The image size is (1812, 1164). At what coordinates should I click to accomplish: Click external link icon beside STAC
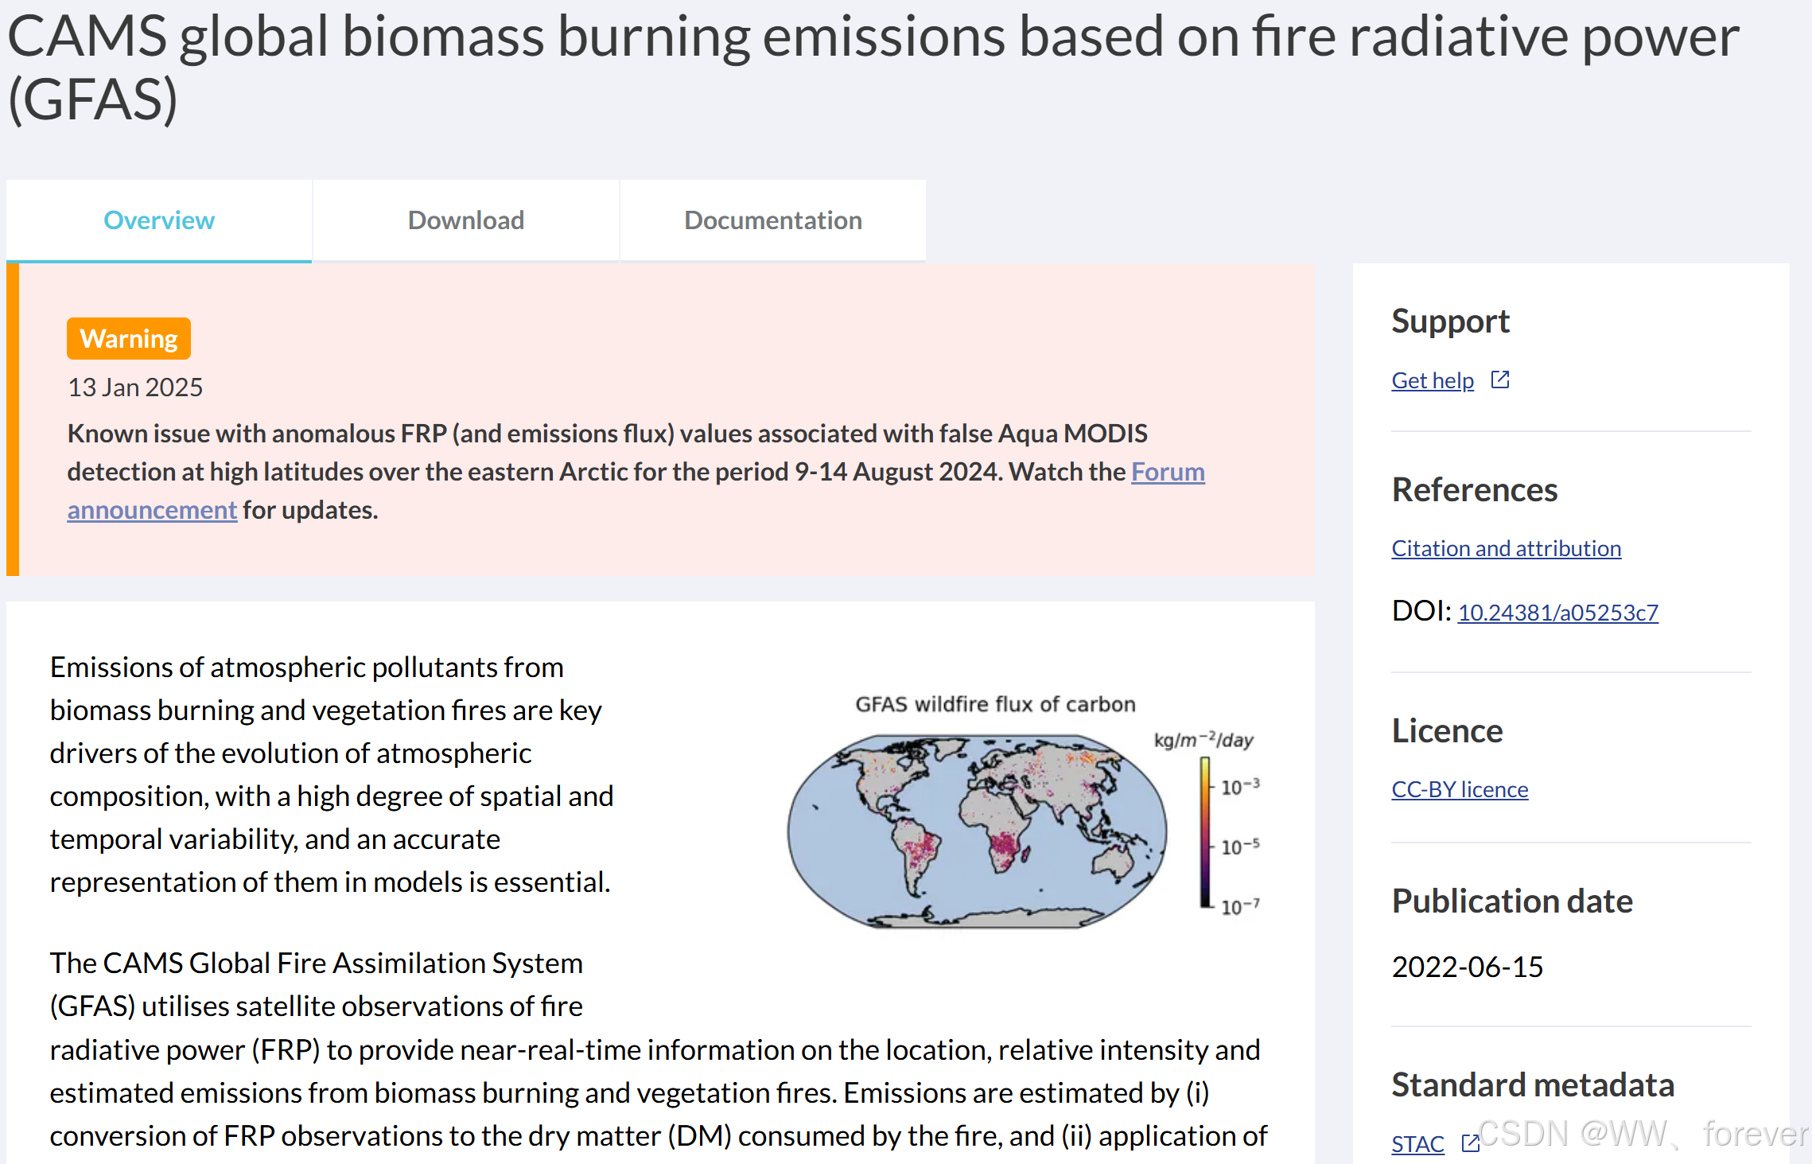(1470, 1143)
